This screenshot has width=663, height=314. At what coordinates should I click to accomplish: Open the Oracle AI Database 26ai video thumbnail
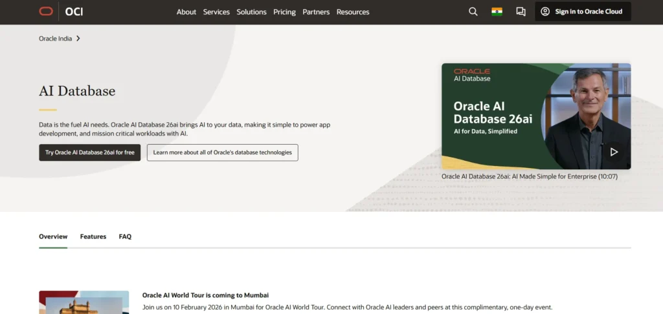[x=536, y=116]
